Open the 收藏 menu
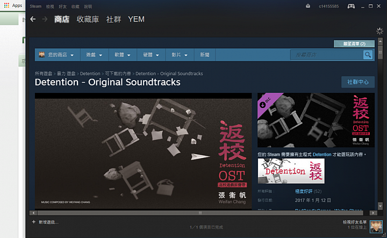The image size is (387, 238). point(75,6)
